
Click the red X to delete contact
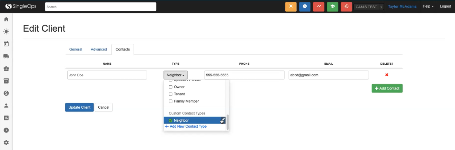coord(387,75)
